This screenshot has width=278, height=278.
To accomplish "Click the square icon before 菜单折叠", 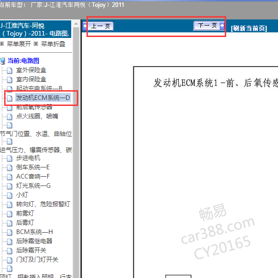I will tap(36, 43).
